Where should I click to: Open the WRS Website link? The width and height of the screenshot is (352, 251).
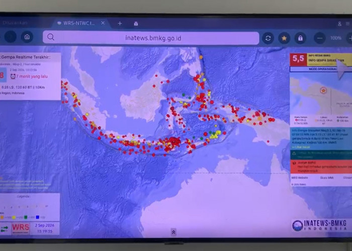300,178
